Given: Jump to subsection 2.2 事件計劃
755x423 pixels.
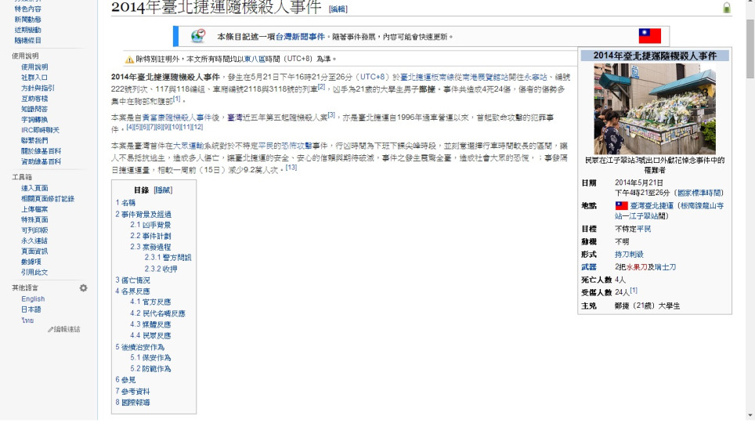Looking at the screenshot, I should [x=150, y=236].
